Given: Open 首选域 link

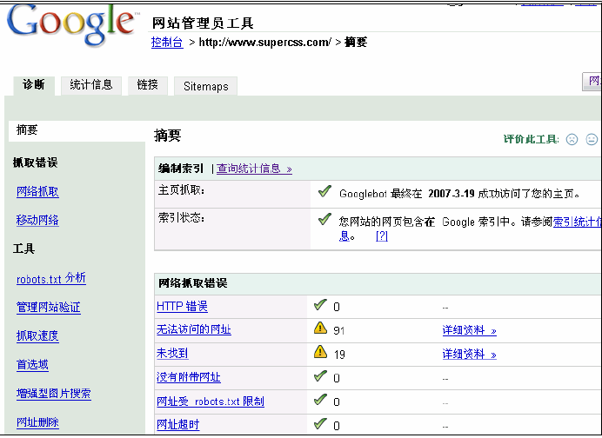Looking at the screenshot, I should tap(32, 365).
